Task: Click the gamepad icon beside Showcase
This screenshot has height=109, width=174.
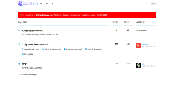Action: click(x=23, y=54)
